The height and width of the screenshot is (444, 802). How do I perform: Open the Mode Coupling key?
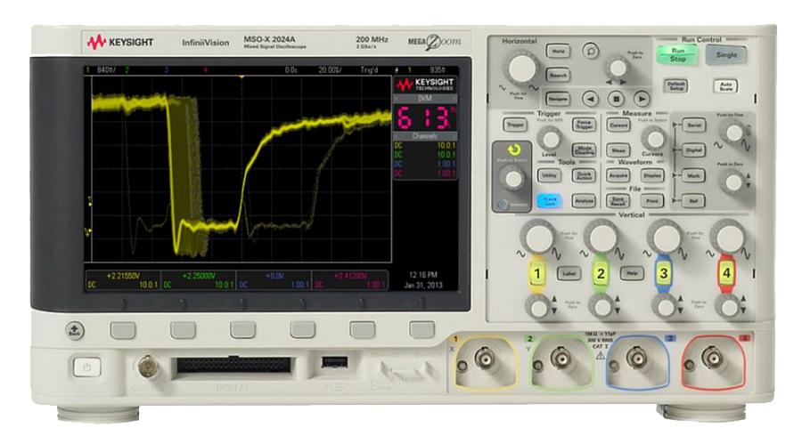click(584, 149)
